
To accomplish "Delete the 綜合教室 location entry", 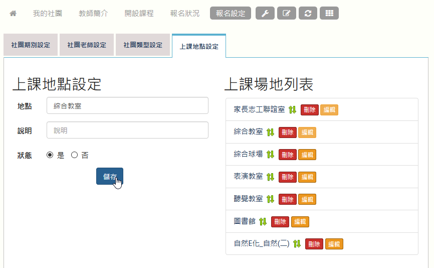I will [288, 132].
